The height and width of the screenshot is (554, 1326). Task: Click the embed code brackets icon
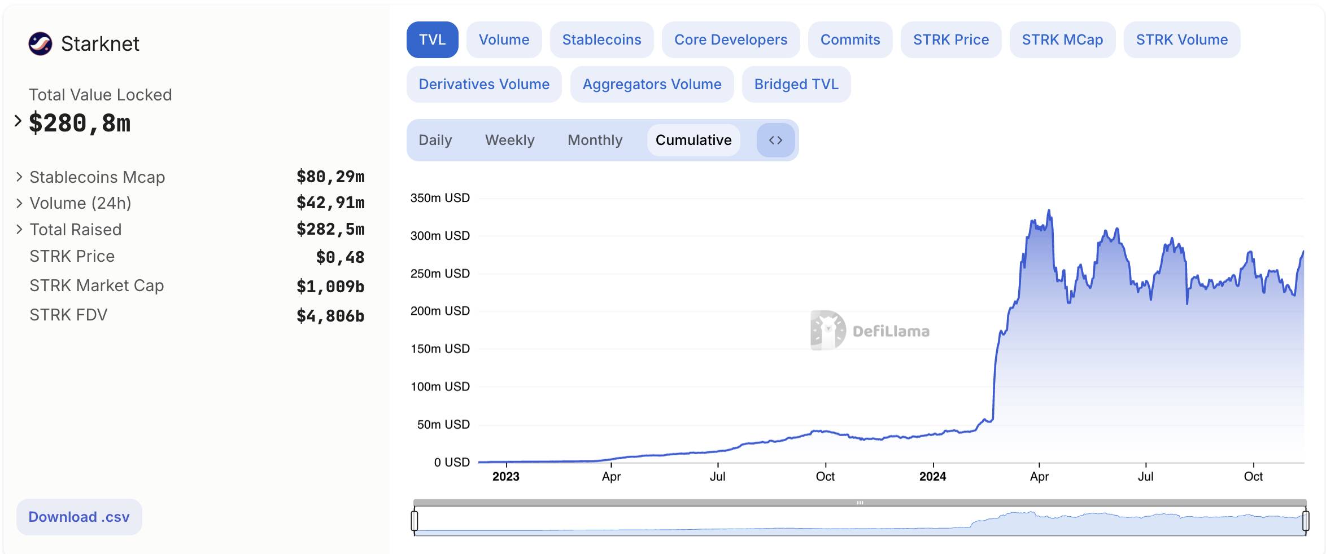tap(775, 140)
